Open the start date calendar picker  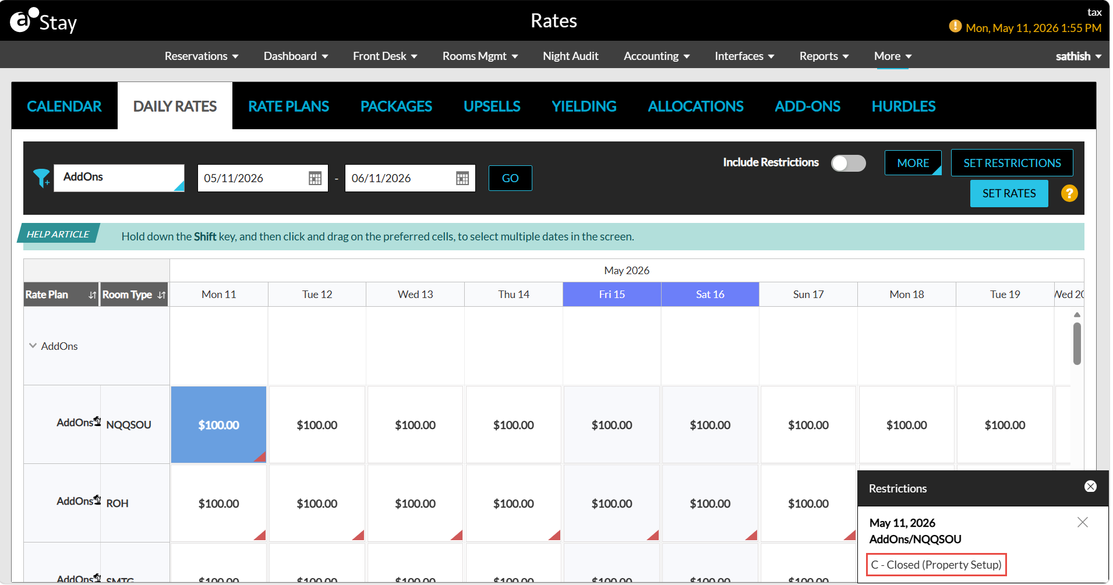tap(315, 178)
